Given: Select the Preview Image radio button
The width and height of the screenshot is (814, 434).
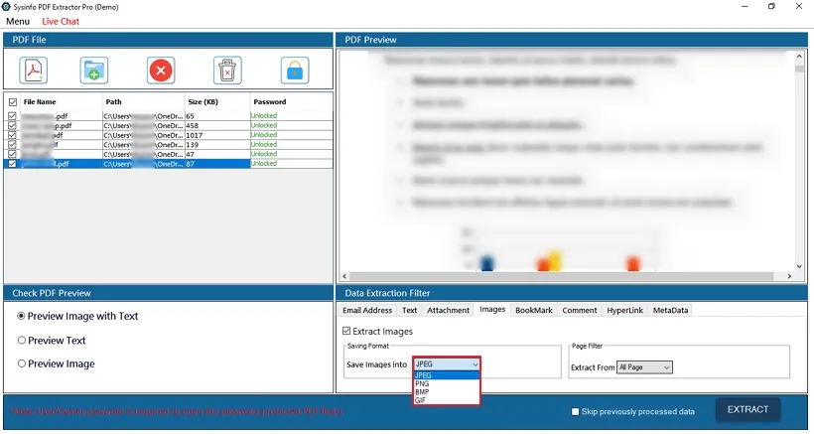Looking at the screenshot, I should tap(21, 363).
